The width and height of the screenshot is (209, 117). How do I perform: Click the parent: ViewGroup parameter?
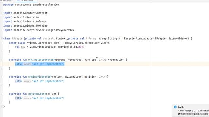click(69, 60)
